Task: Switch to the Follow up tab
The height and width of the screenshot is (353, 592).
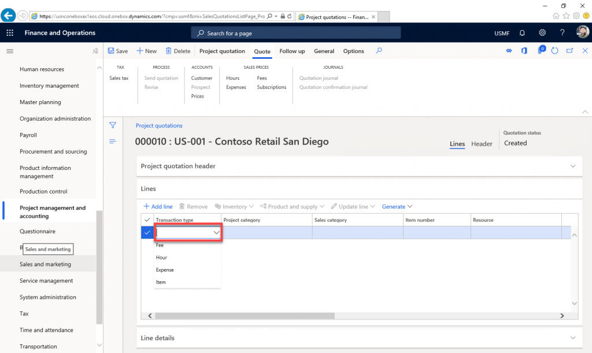Action: (292, 51)
